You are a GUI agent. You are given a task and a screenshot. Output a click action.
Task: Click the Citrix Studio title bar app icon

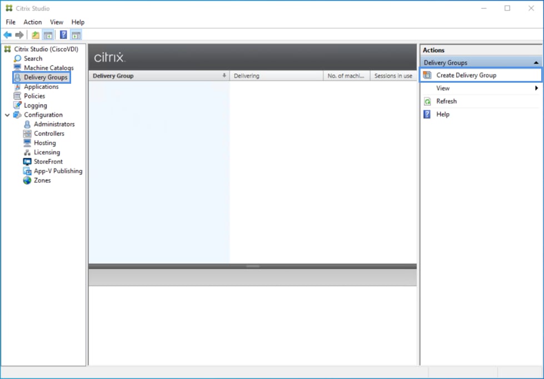pyautogui.click(x=9, y=8)
